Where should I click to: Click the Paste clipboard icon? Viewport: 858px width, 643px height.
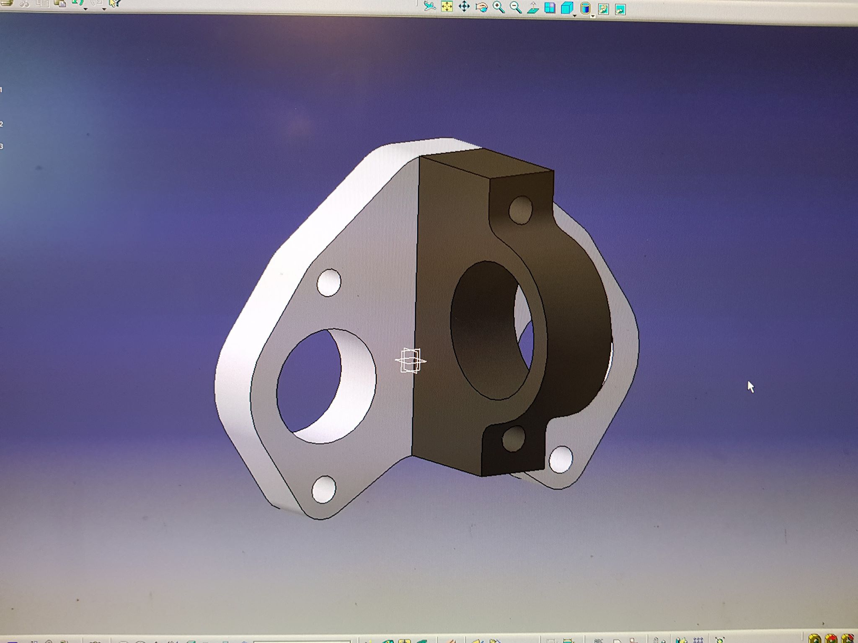point(60,3)
